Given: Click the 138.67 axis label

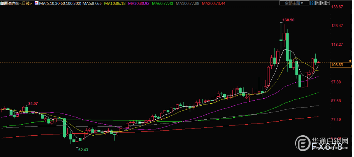Looking at the screenshot, I should coord(337,7).
